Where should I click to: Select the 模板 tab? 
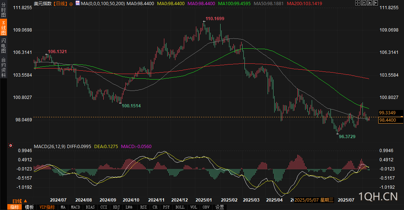[29, 207]
